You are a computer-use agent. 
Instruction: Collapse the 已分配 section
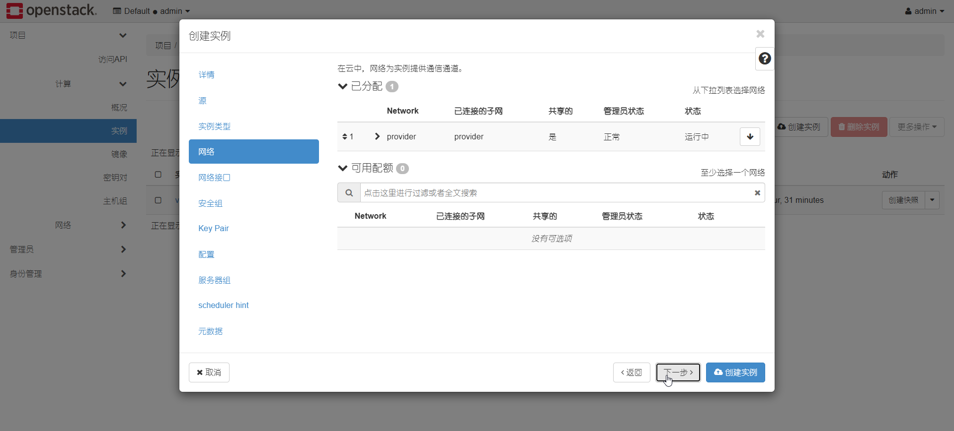342,86
